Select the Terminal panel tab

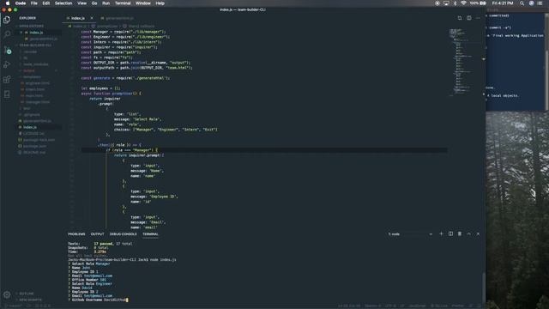point(150,233)
